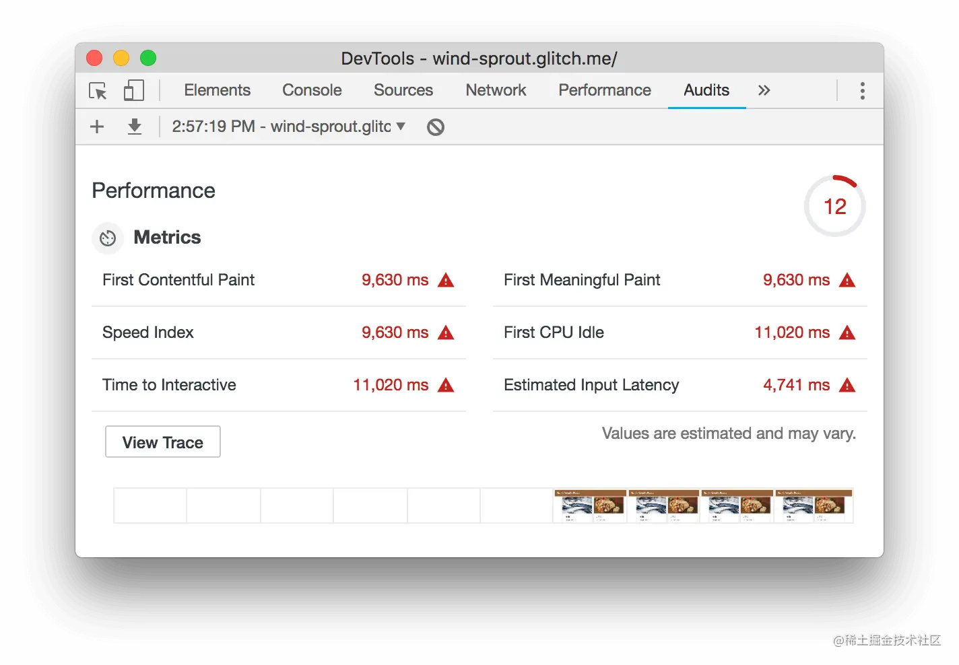Screen dimensions: 959x665
Task: Activate the inspect element picker icon
Action: coord(98,91)
